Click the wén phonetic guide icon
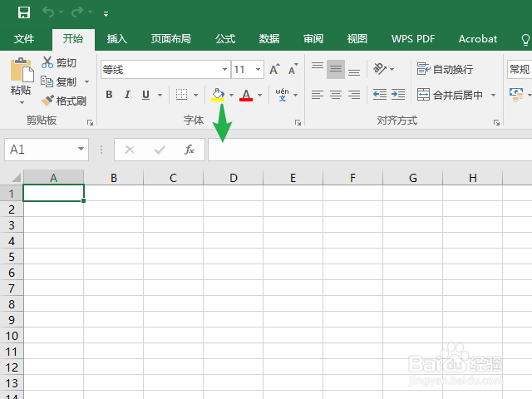Viewport: 532px width, 399px height. pos(282,95)
